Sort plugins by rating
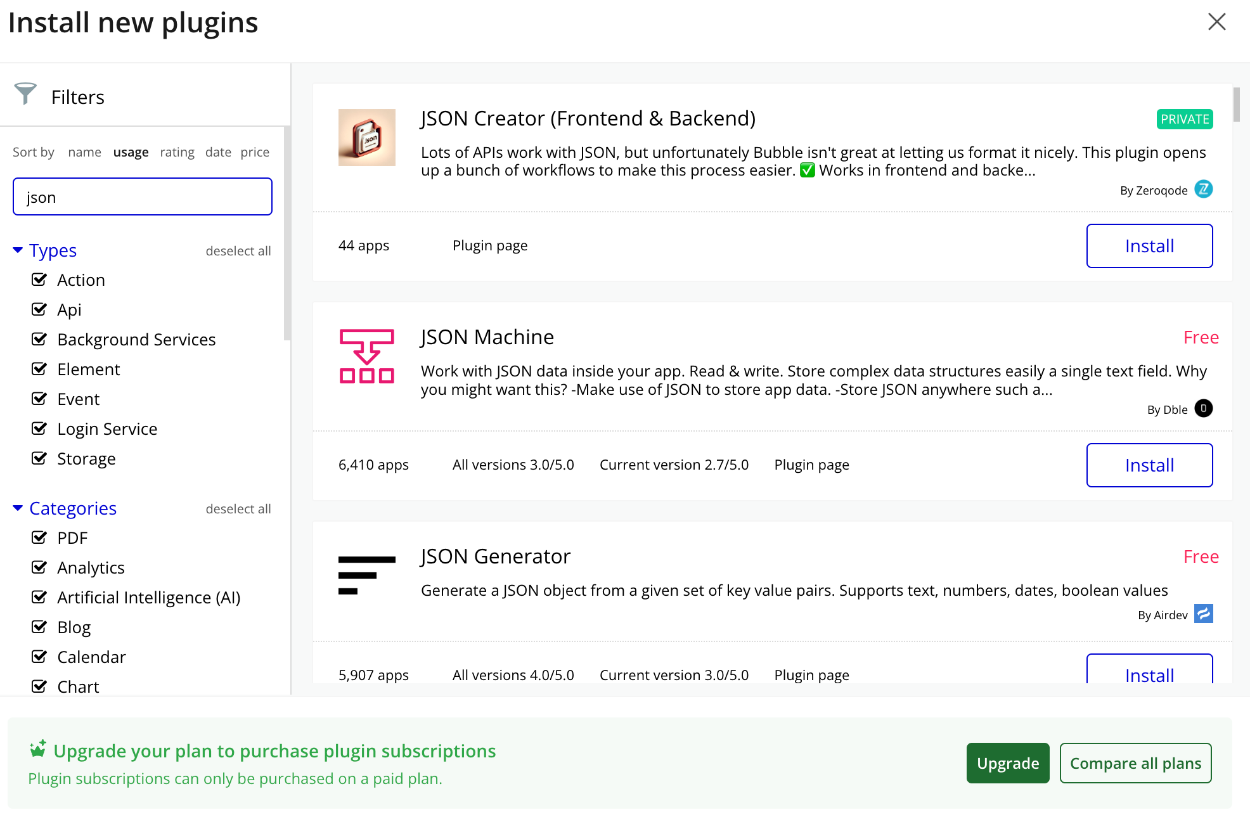Viewport: 1250px width, 829px height. point(177,152)
